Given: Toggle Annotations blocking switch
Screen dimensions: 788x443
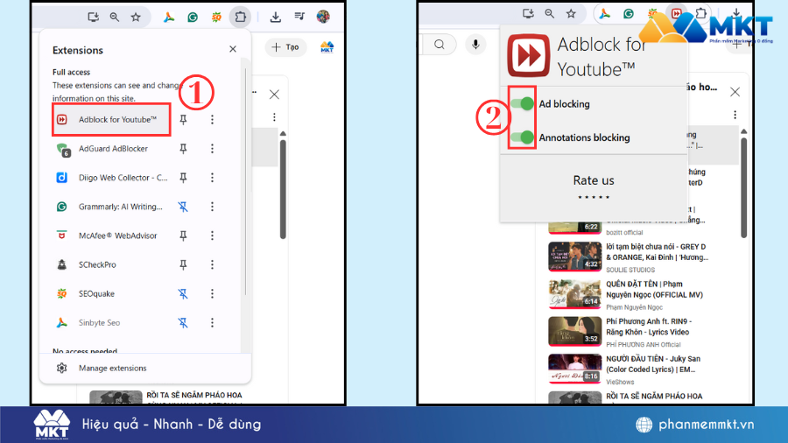Looking at the screenshot, I should pyautogui.click(x=522, y=137).
